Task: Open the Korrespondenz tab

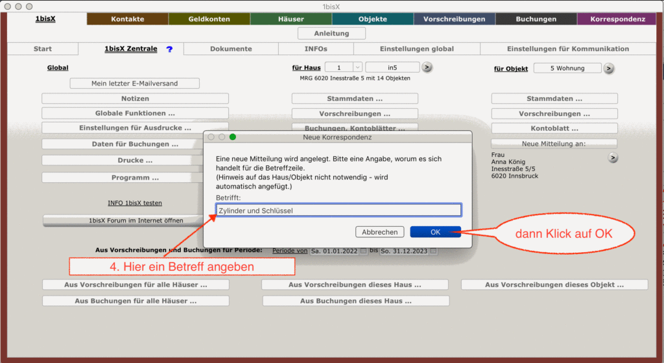Action: coord(617,19)
